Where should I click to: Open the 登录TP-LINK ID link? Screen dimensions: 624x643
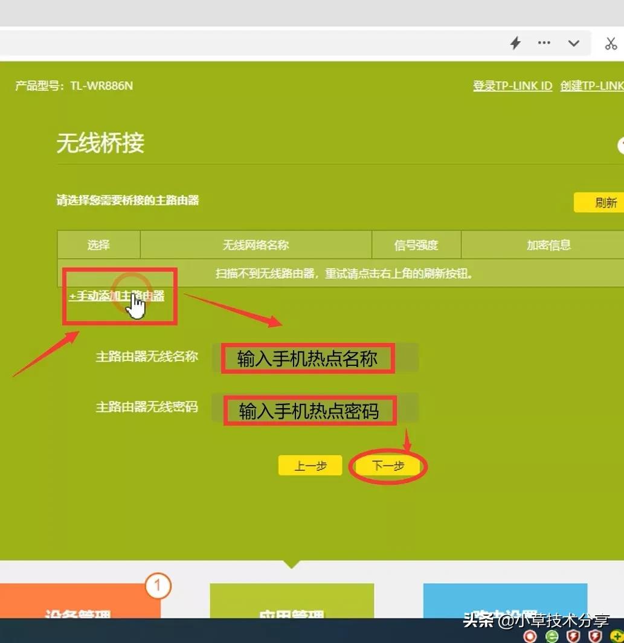512,86
